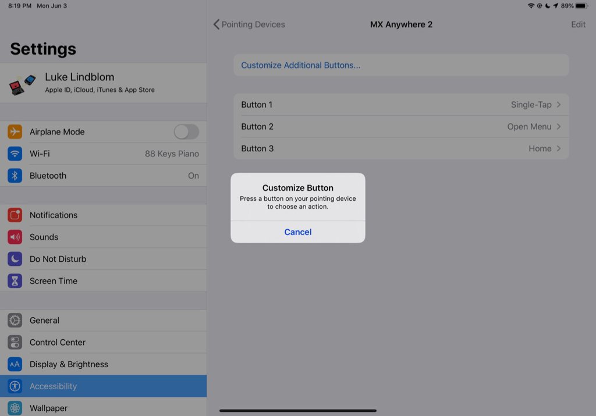This screenshot has height=416, width=596.
Task: Select the General settings row
Action: [104, 320]
